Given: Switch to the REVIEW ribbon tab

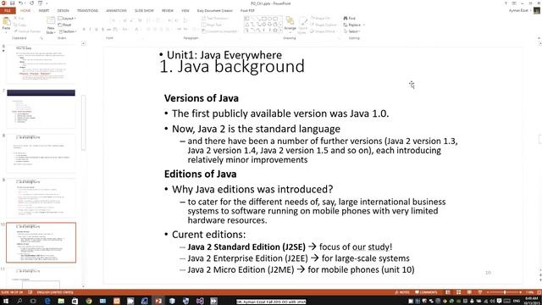Looking at the screenshot, I should click(168, 11).
